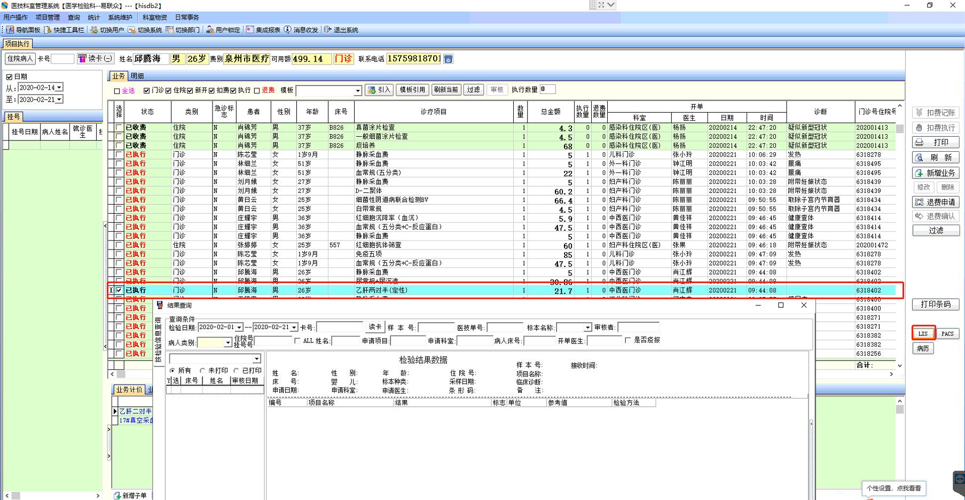Open the 检验日期 start date dropdown

click(x=239, y=327)
